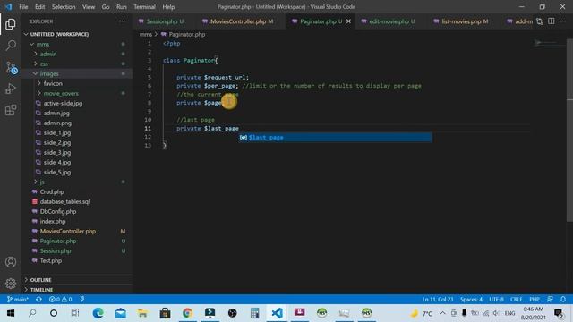Open Microsoft Edge from taskbar
Image resolution: width=573 pixels, height=322 pixels.
98,313
